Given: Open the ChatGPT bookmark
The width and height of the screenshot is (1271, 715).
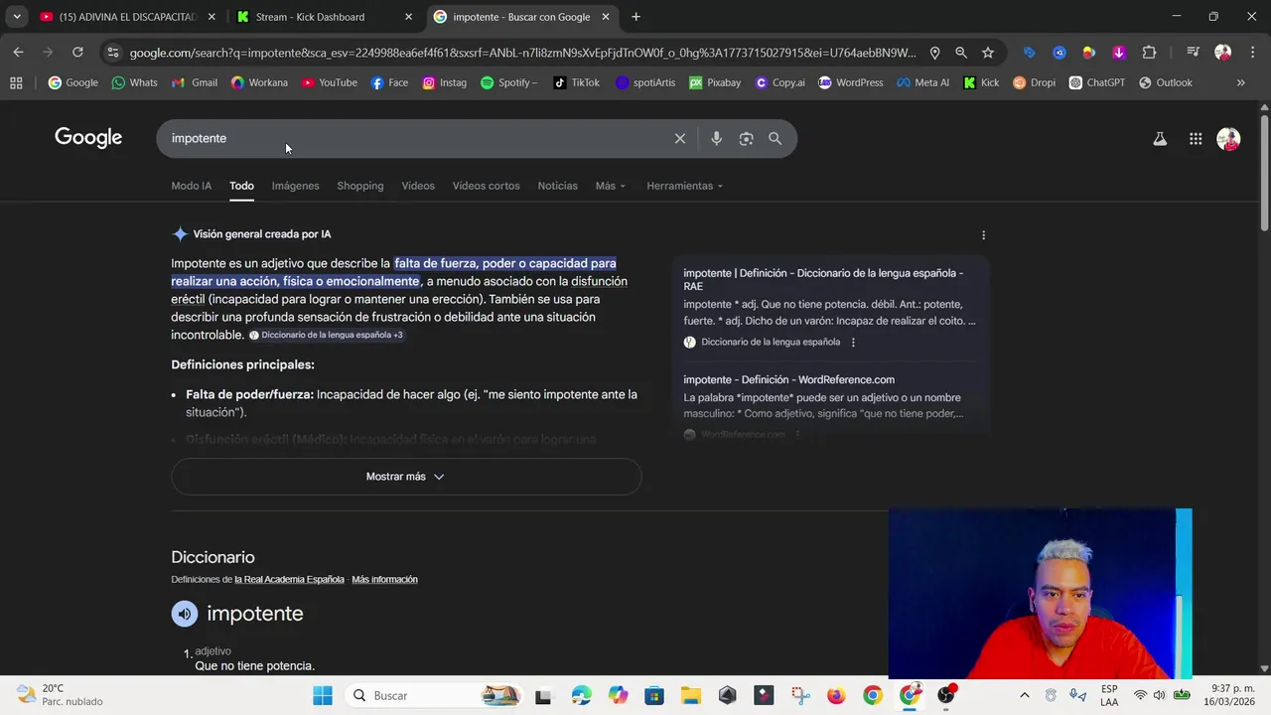Looking at the screenshot, I should (x=1097, y=82).
